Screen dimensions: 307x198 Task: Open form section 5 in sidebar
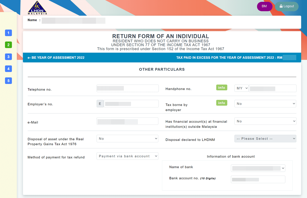click(8, 81)
